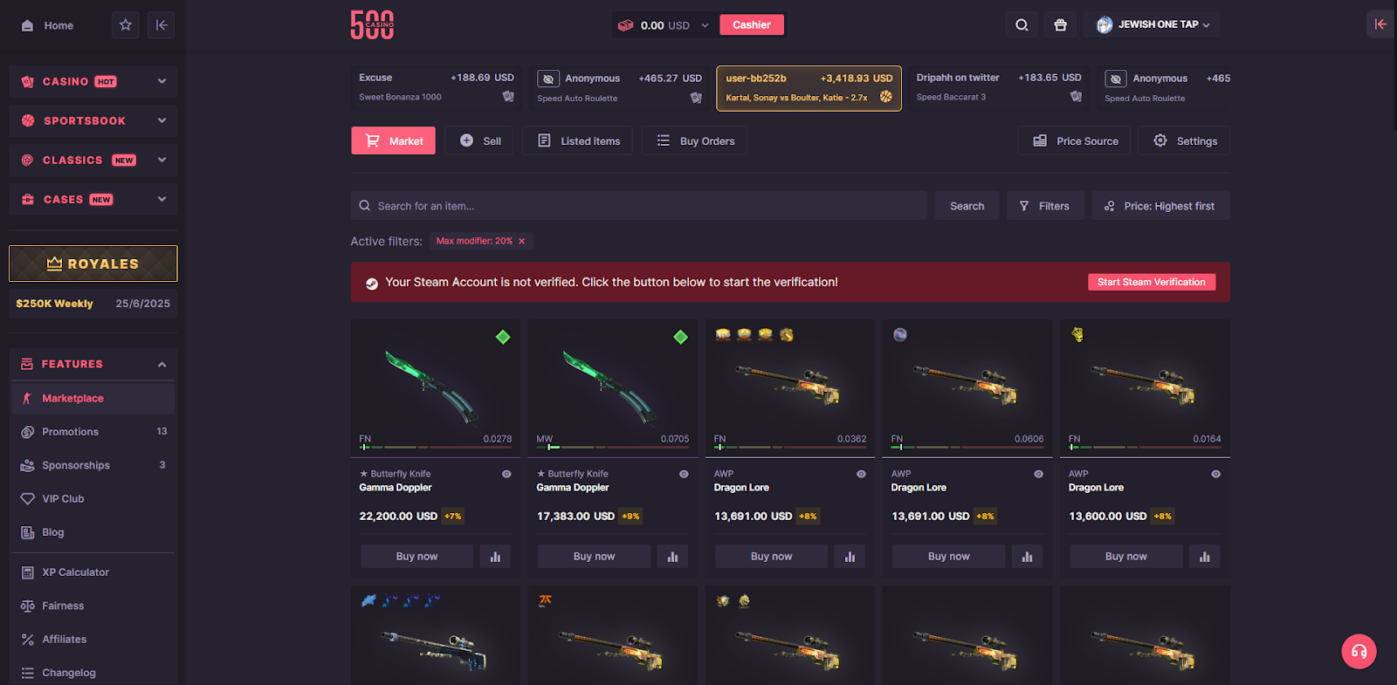Collapse the sidebar using the arrow icon

pos(162,25)
